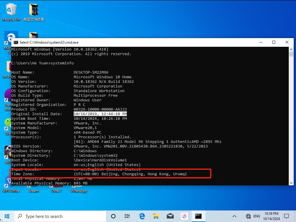Click the Standalone Workstation configuration text

click(x=99, y=91)
